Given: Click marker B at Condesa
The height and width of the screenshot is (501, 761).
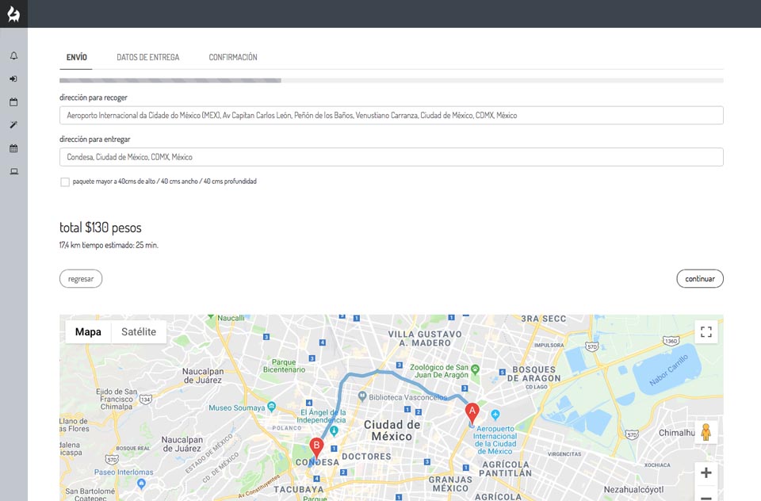Looking at the screenshot, I should 316,448.
